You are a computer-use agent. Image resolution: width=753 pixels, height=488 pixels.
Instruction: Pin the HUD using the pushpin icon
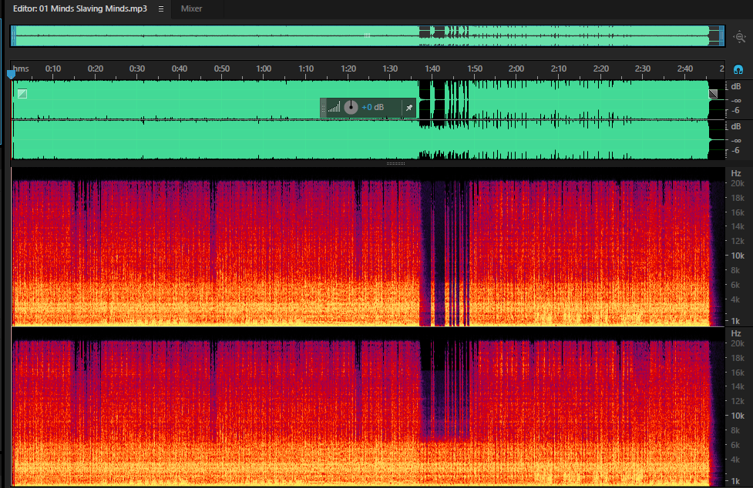tap(408, 108)
